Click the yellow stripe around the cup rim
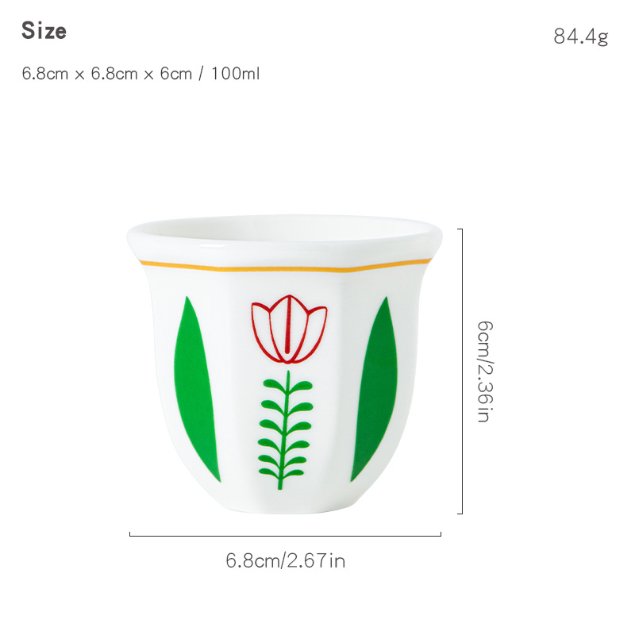This screenshot has width=635, height=635. coord(286,267)
